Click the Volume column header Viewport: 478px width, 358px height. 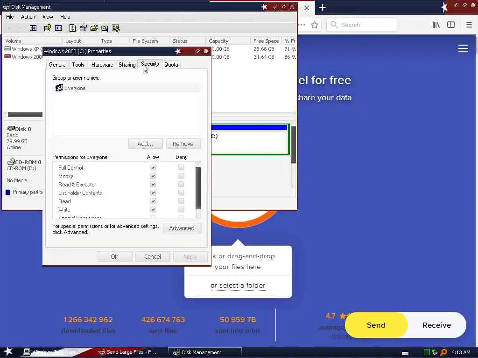pos(33,41)
